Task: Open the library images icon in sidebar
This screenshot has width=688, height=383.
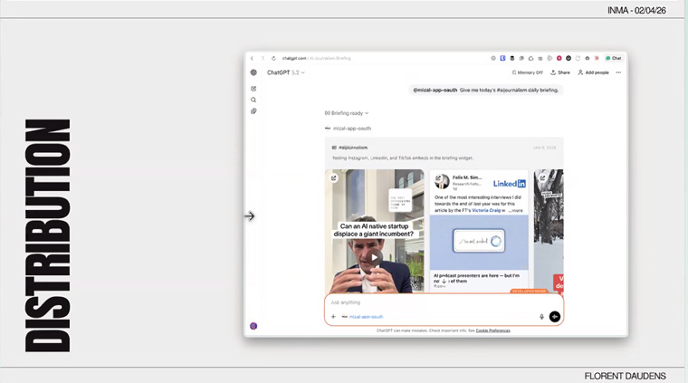Action: coord(253,111)
